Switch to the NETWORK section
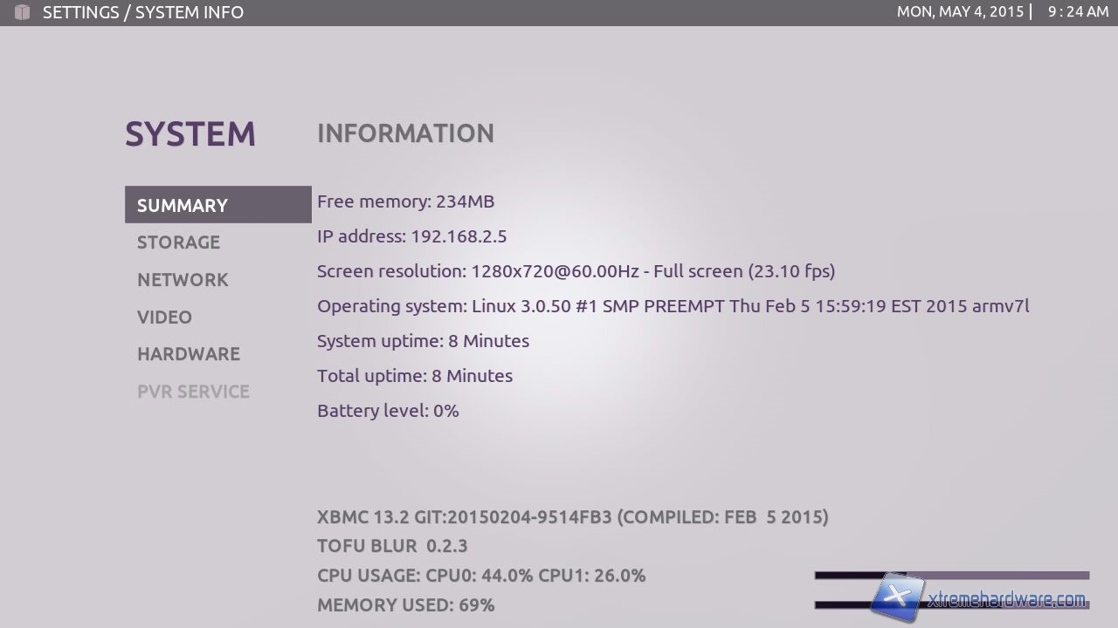1118x628 pixels. click(x=183, y=280)
